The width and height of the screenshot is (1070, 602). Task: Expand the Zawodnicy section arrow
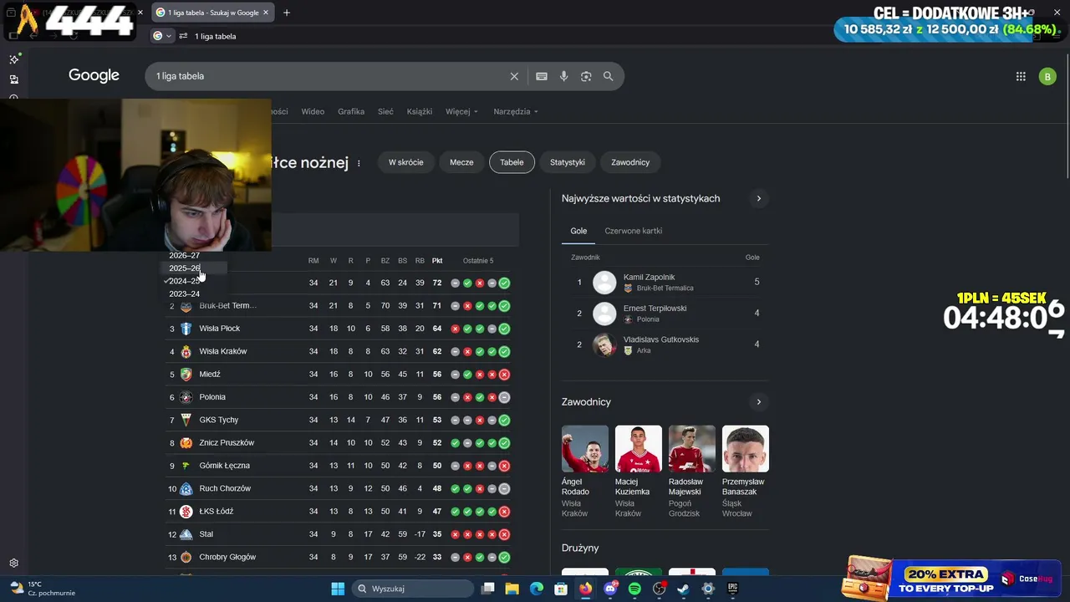pos(759,402)
